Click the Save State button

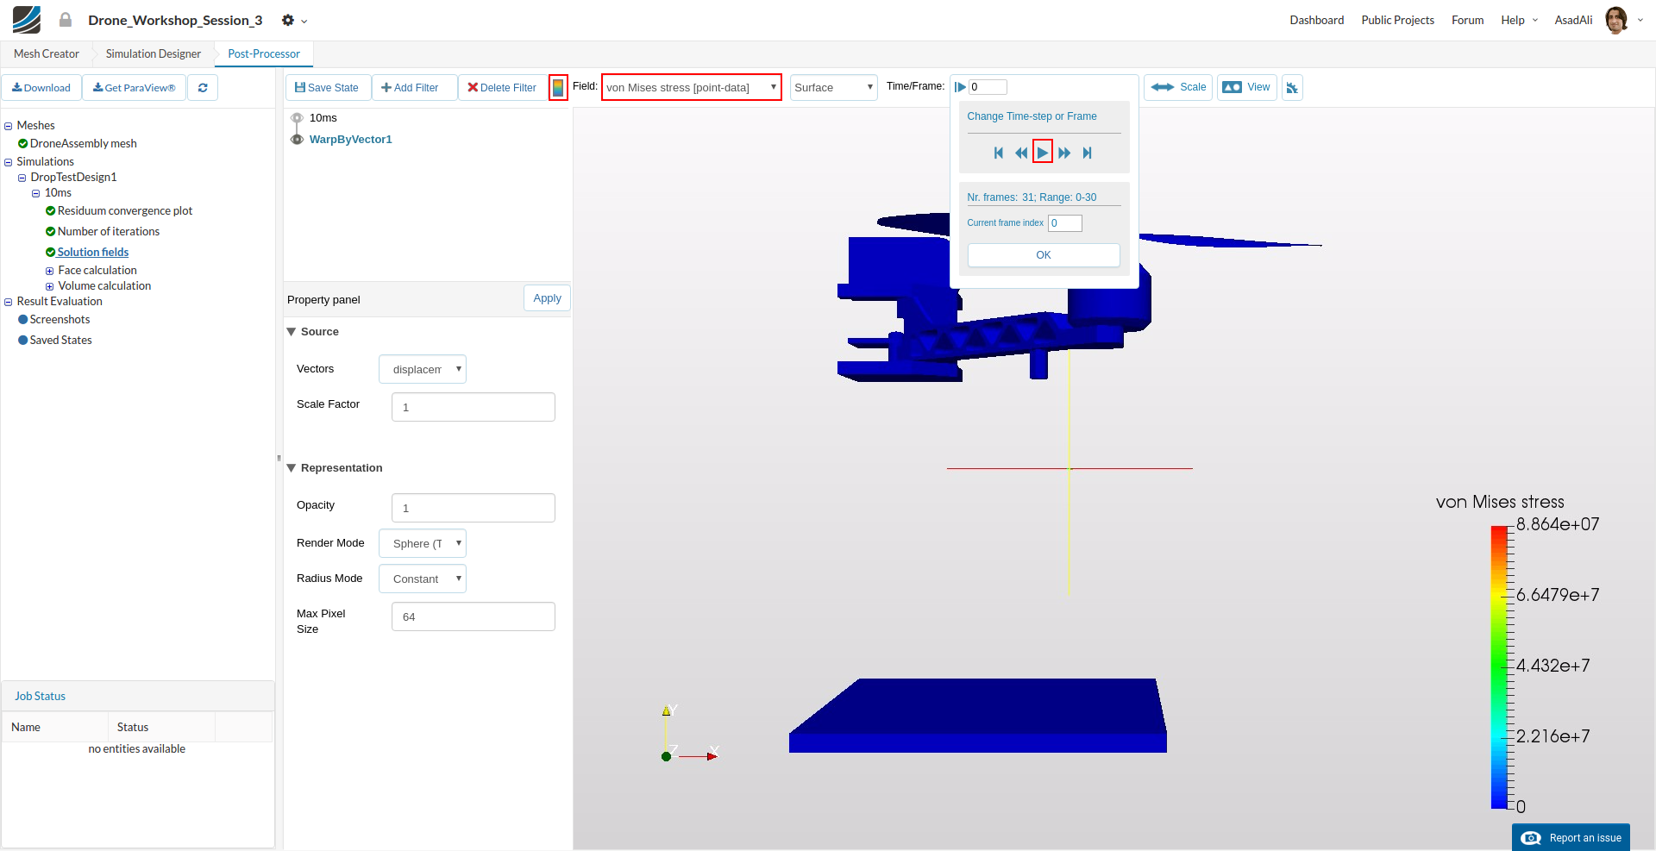(x=328, y=88)
